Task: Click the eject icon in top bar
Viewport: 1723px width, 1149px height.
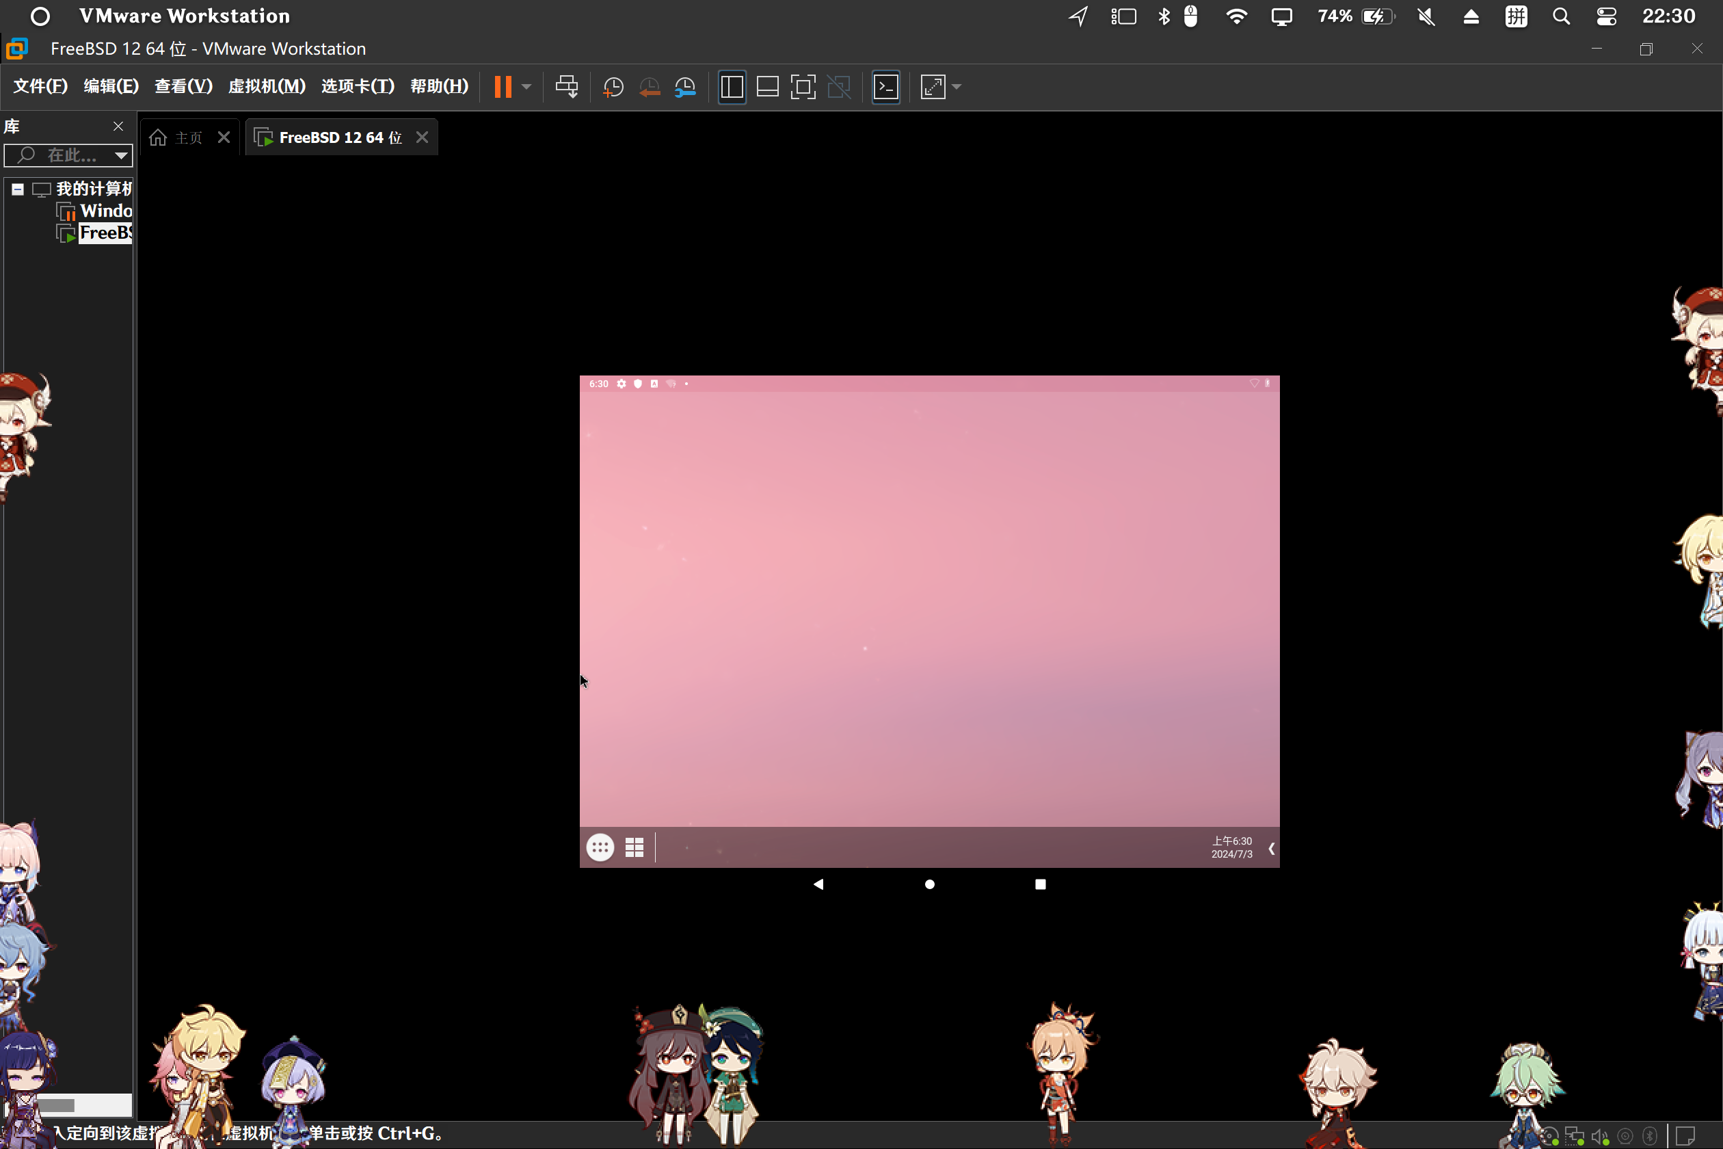Action: (1471, 16)
